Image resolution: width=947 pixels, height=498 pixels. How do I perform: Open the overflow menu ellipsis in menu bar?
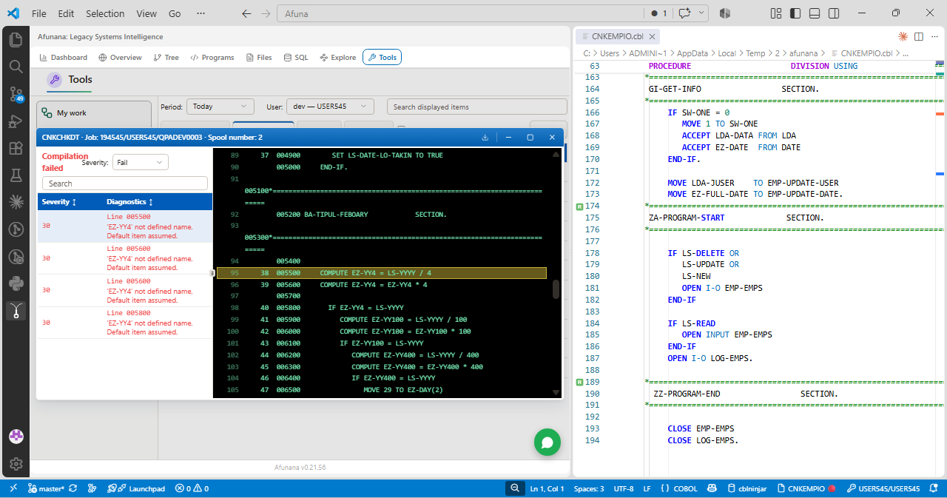coord(200,13)
